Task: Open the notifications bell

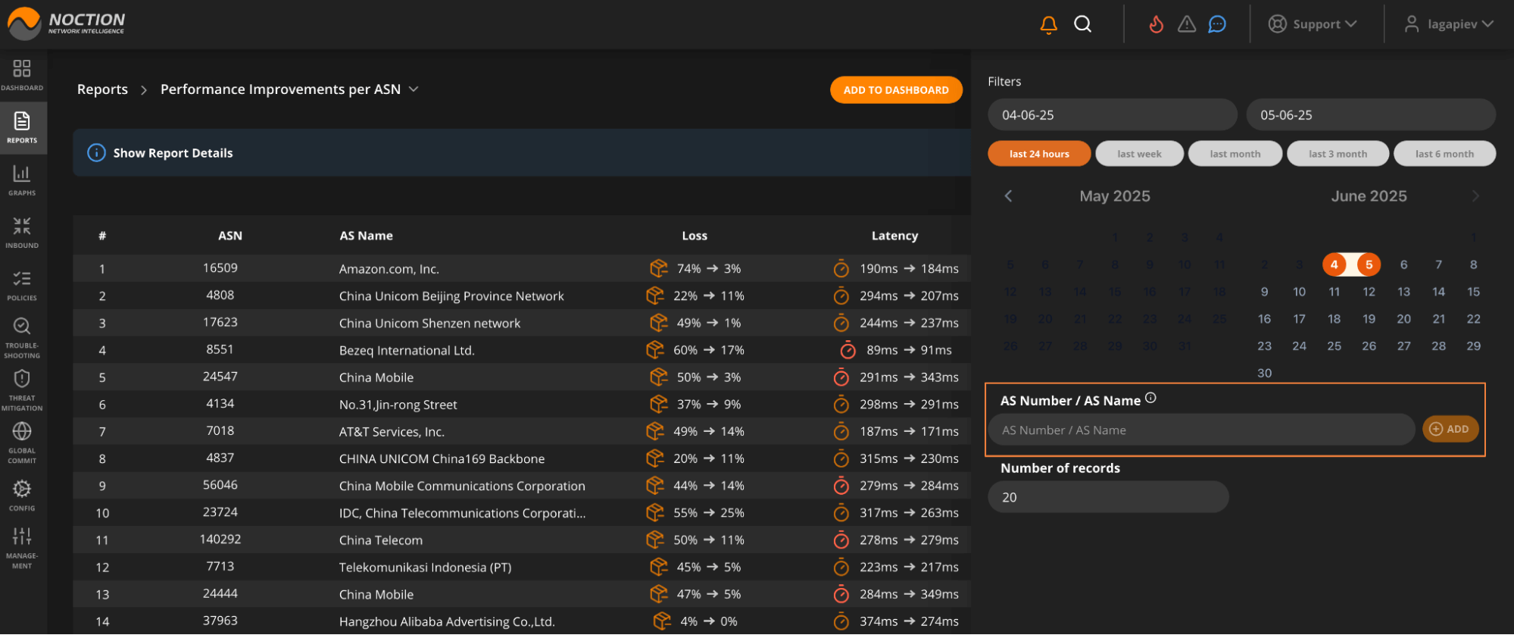Action: (x=1048, y=24)
